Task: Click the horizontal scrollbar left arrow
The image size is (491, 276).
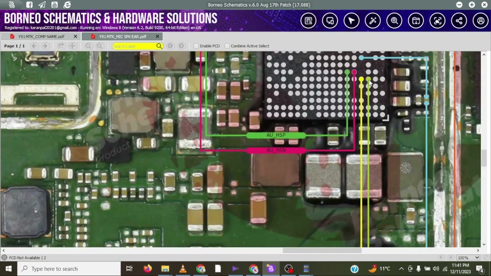Action: pos(3,250)
